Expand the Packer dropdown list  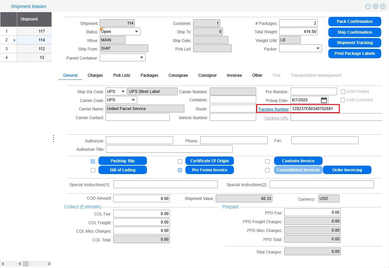pos(318,49)
